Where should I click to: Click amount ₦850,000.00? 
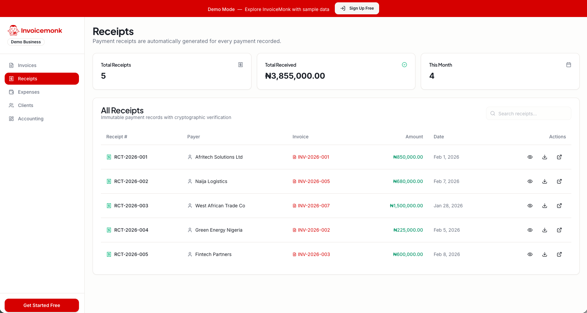coord(408,157)
